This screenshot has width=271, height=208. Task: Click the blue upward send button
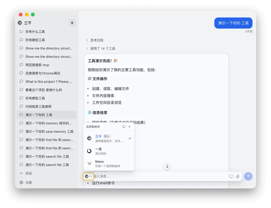(248, 176)
